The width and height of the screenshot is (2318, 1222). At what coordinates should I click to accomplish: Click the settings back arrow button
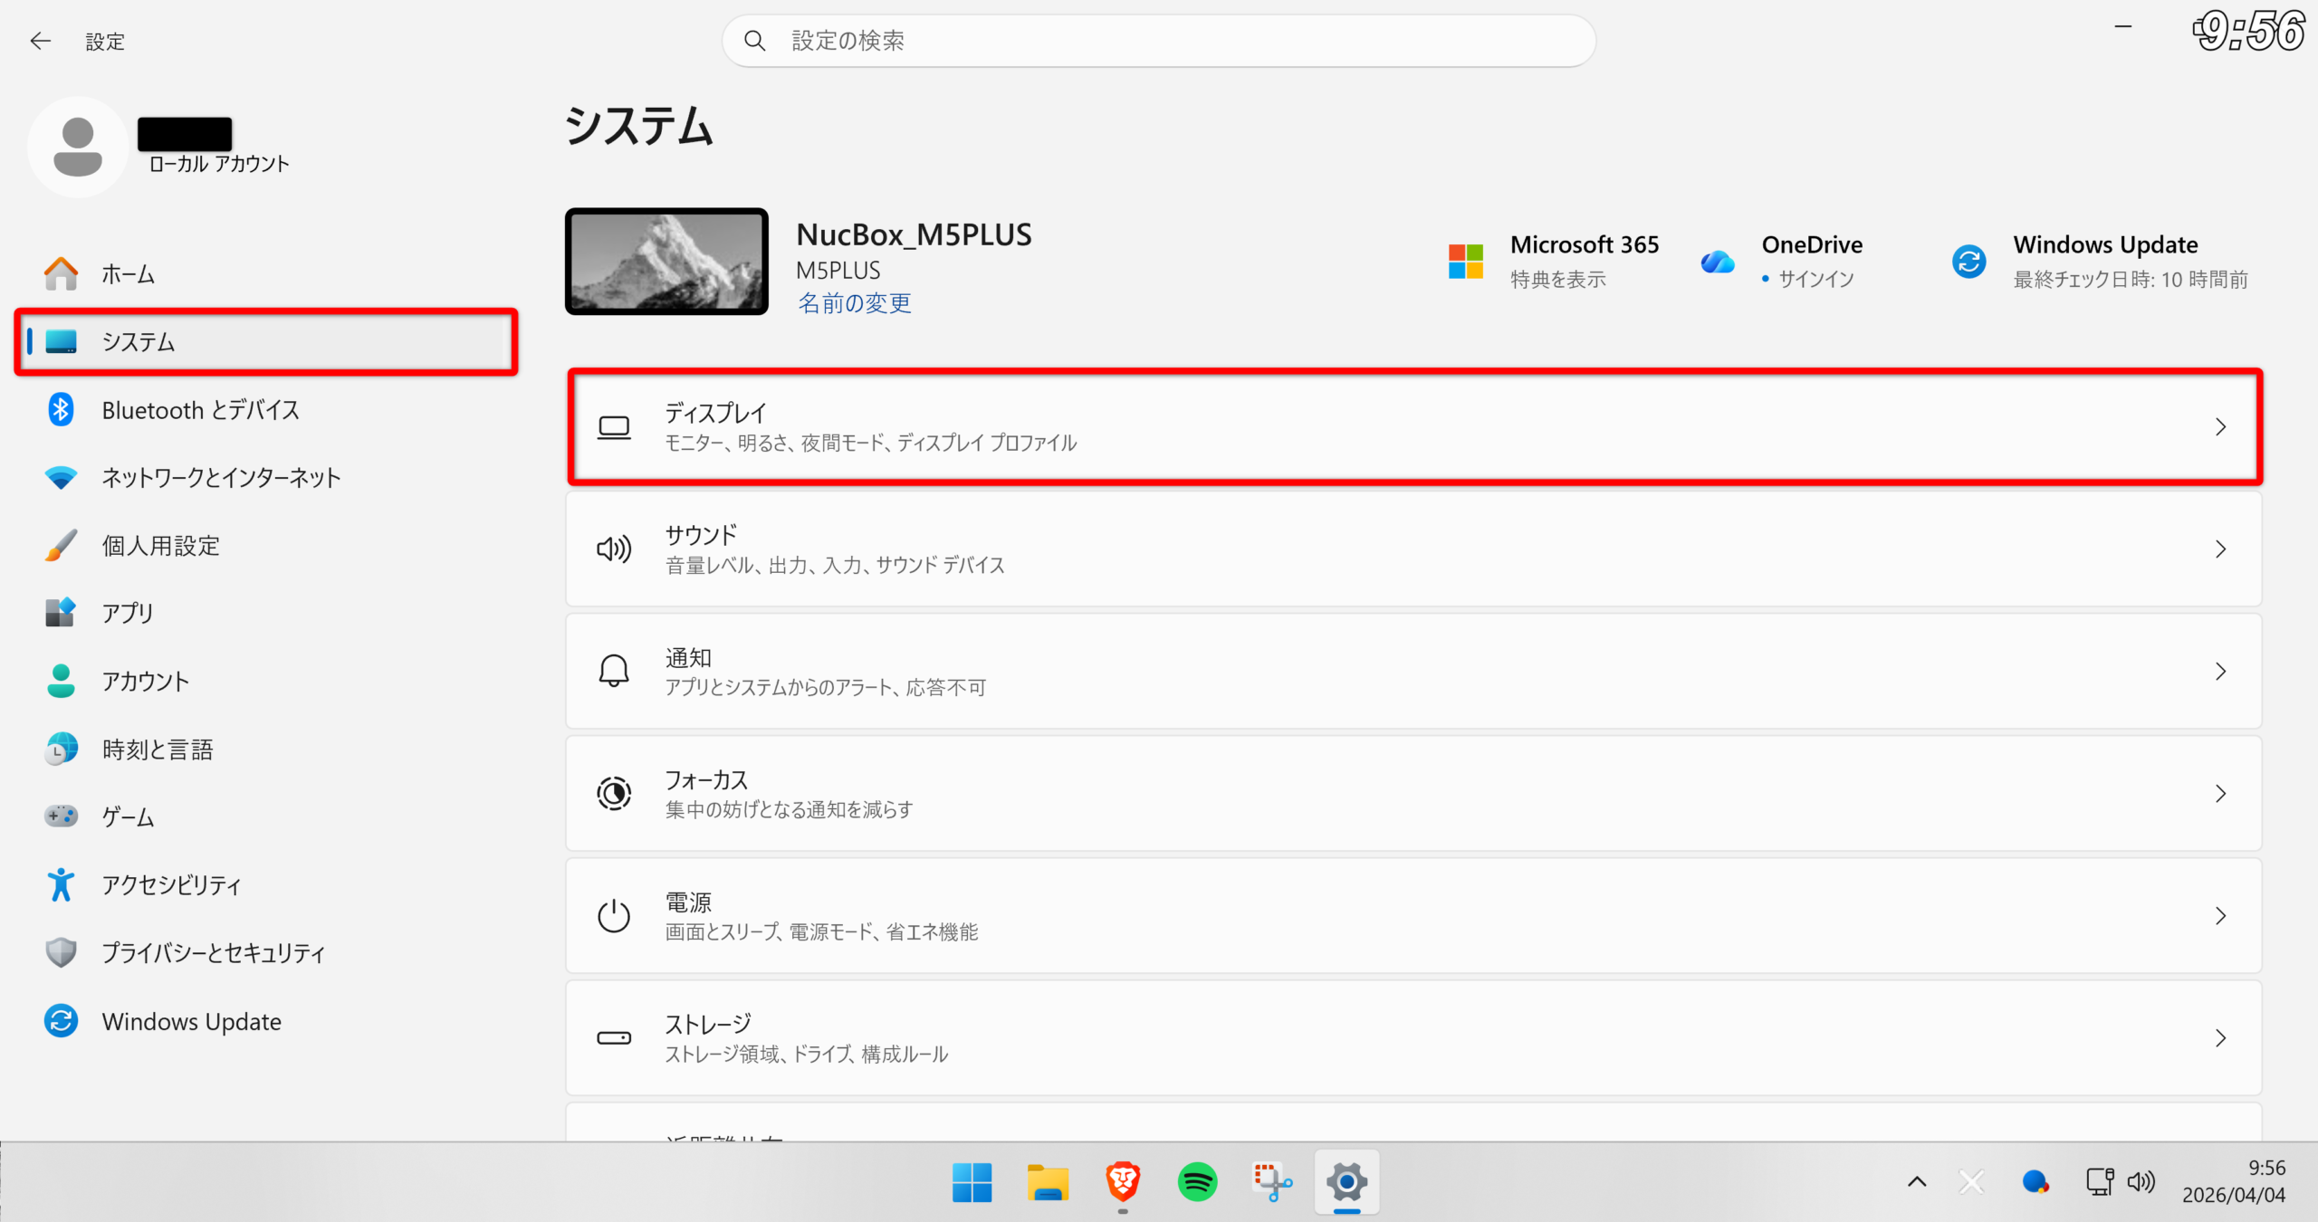40,41
